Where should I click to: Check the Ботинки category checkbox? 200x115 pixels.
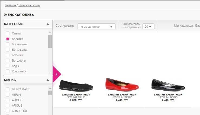click(x=8, y=55)
